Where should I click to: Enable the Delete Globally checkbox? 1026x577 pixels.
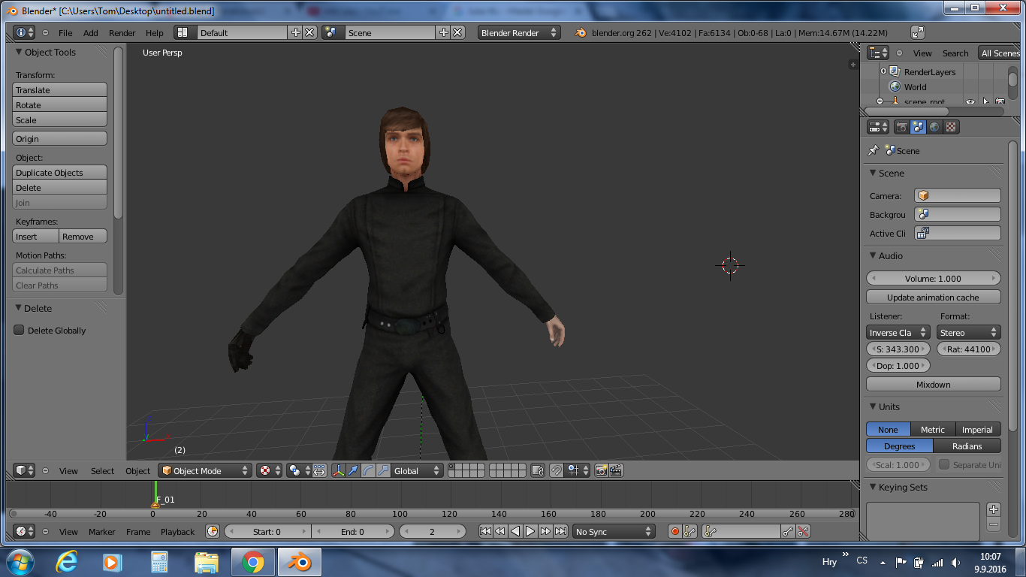point(20,330)
